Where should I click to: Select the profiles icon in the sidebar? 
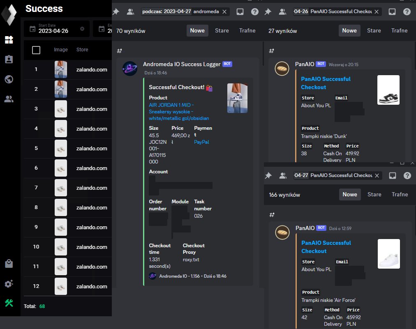[x=10, y=60]
